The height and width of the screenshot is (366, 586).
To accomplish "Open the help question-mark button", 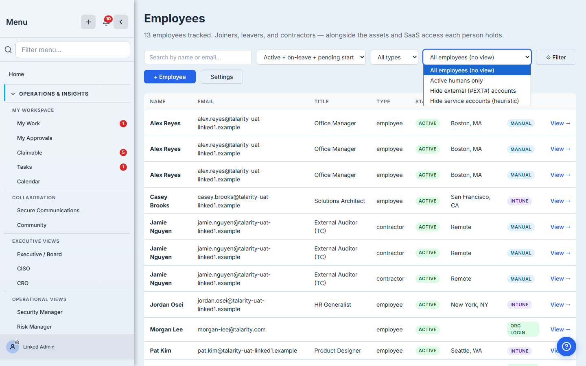I will click(x=566, y=346).
